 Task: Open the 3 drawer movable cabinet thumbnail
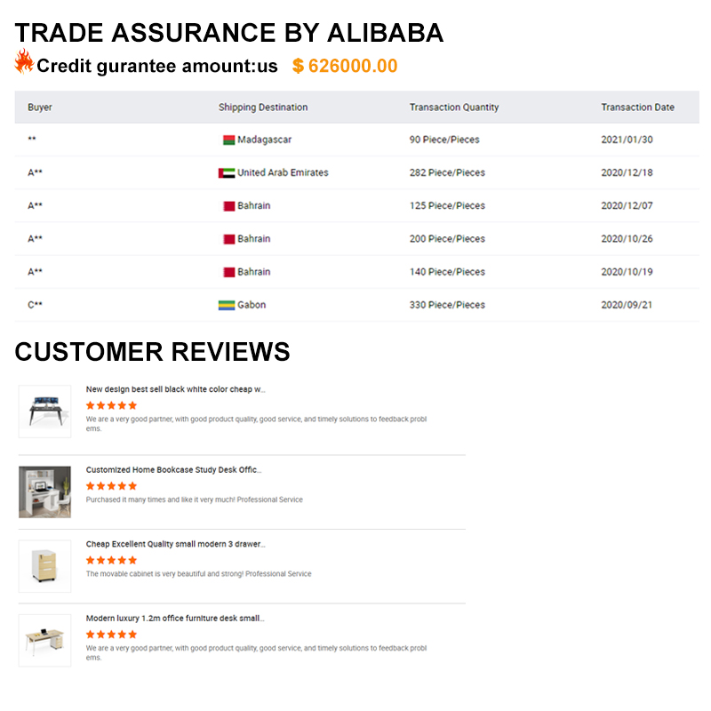coord(44,566)
